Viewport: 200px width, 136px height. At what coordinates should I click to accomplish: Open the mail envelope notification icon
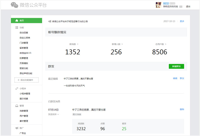point(181,6)
